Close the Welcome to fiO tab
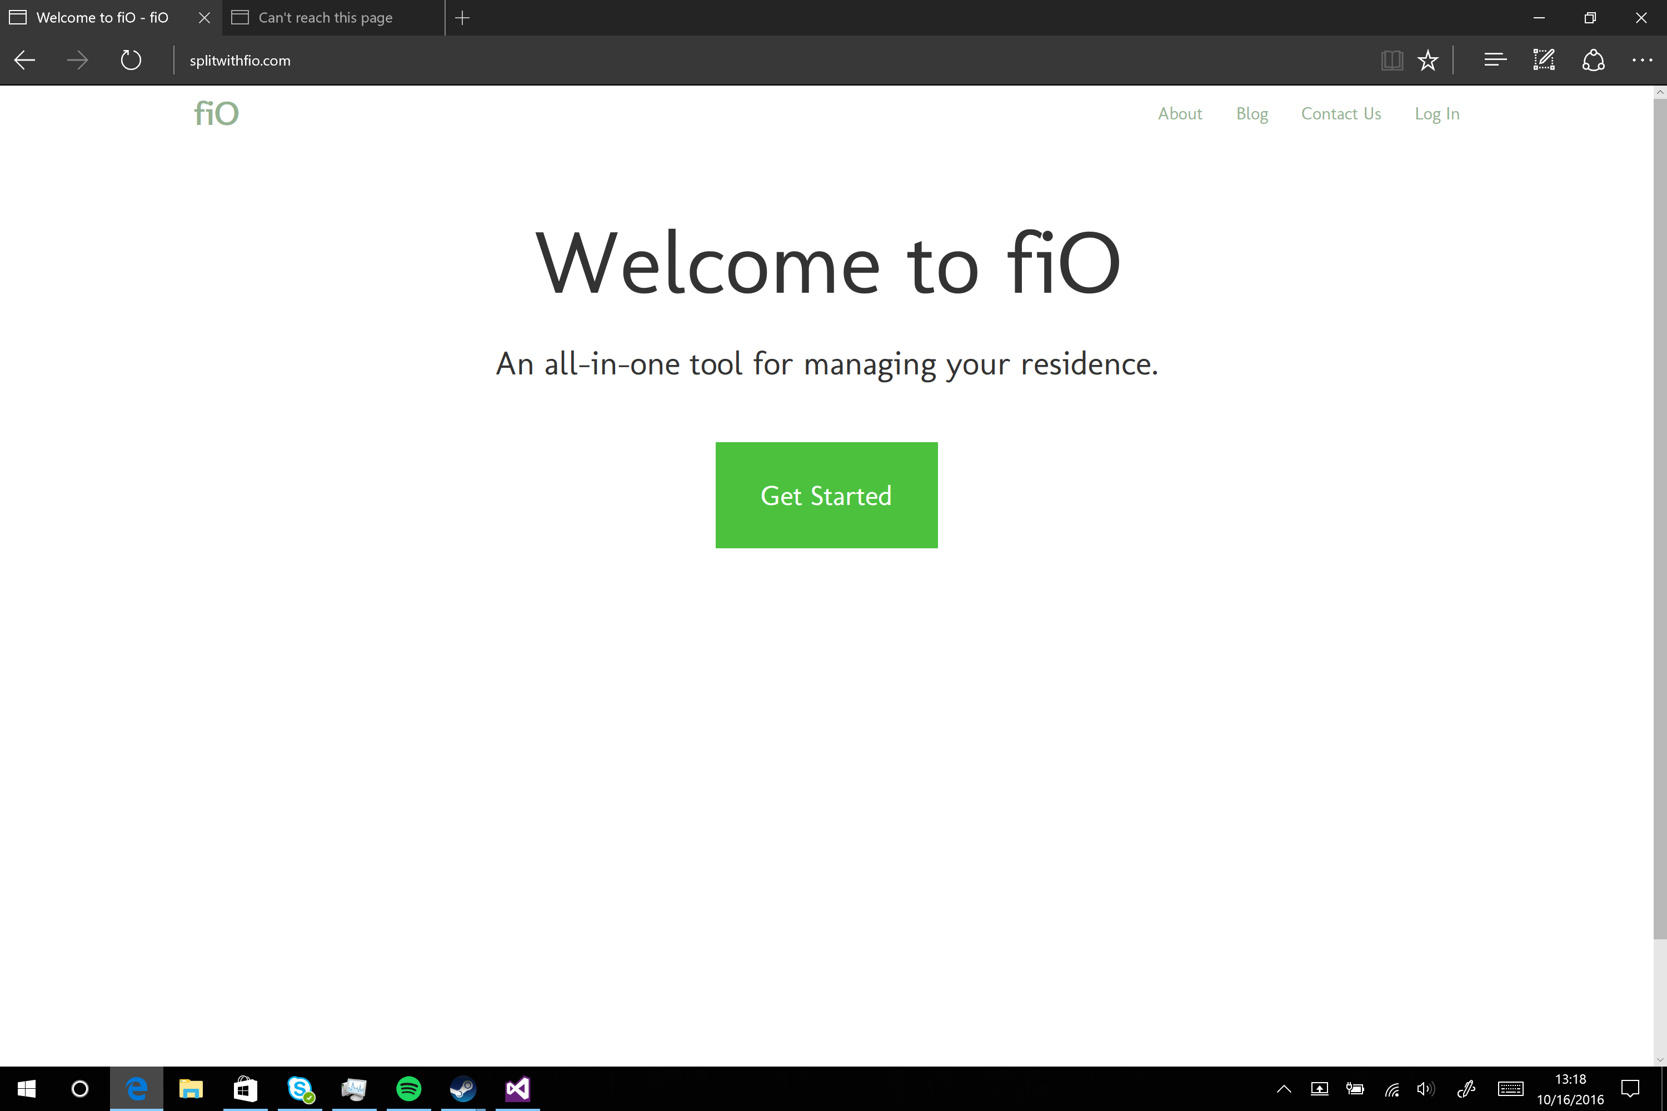The height and width of the screenshot is (1111, 1667). 204,18
